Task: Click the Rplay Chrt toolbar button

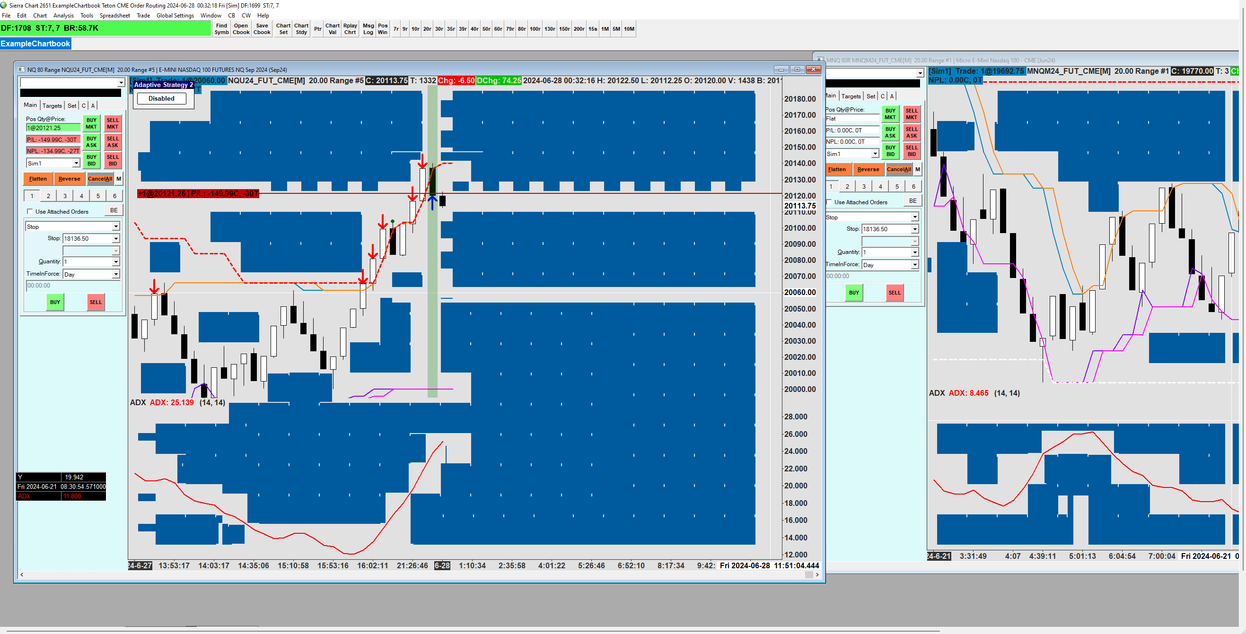Action: click(350, 29)
